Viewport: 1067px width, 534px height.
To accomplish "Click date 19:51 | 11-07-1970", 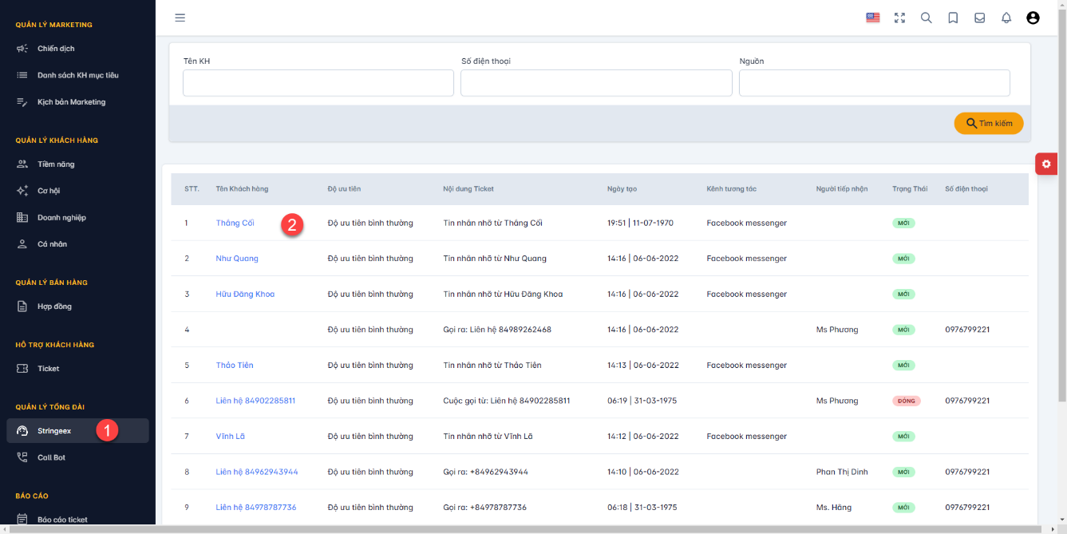I will point(640,223).
